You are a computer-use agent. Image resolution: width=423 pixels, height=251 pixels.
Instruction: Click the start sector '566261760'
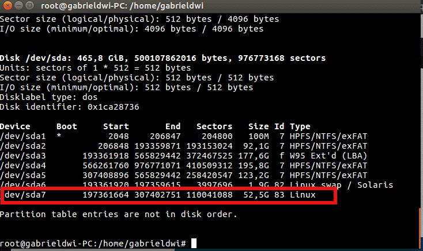click(x=106, y=165)
